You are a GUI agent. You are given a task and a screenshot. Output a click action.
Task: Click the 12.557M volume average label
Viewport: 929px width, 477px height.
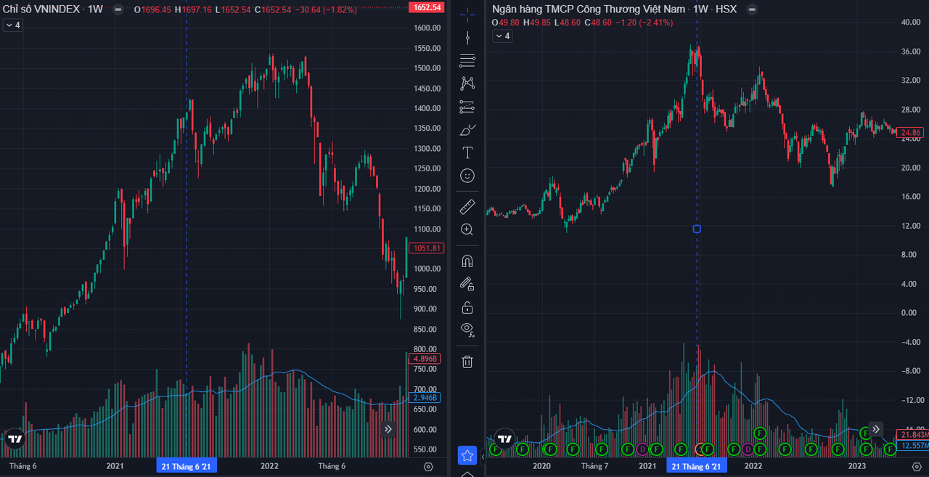(913, 445)
